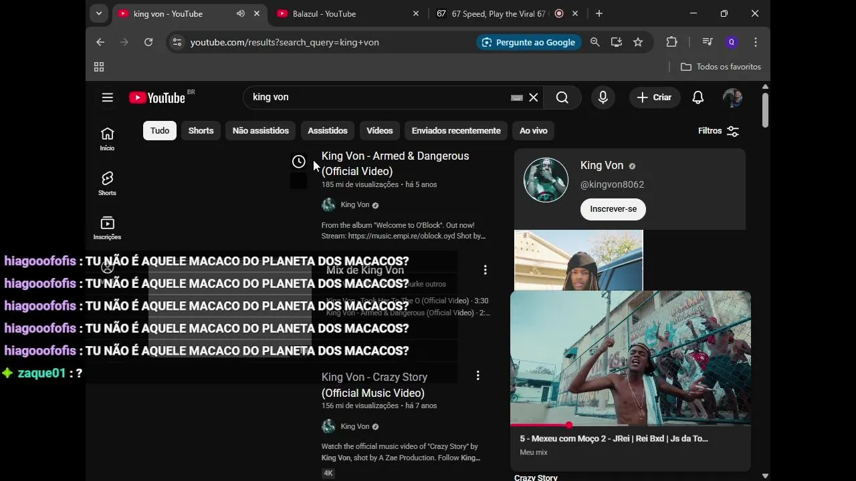Open options for Crazy Story video
Screen dimensions: 856x481
[478, 376]
